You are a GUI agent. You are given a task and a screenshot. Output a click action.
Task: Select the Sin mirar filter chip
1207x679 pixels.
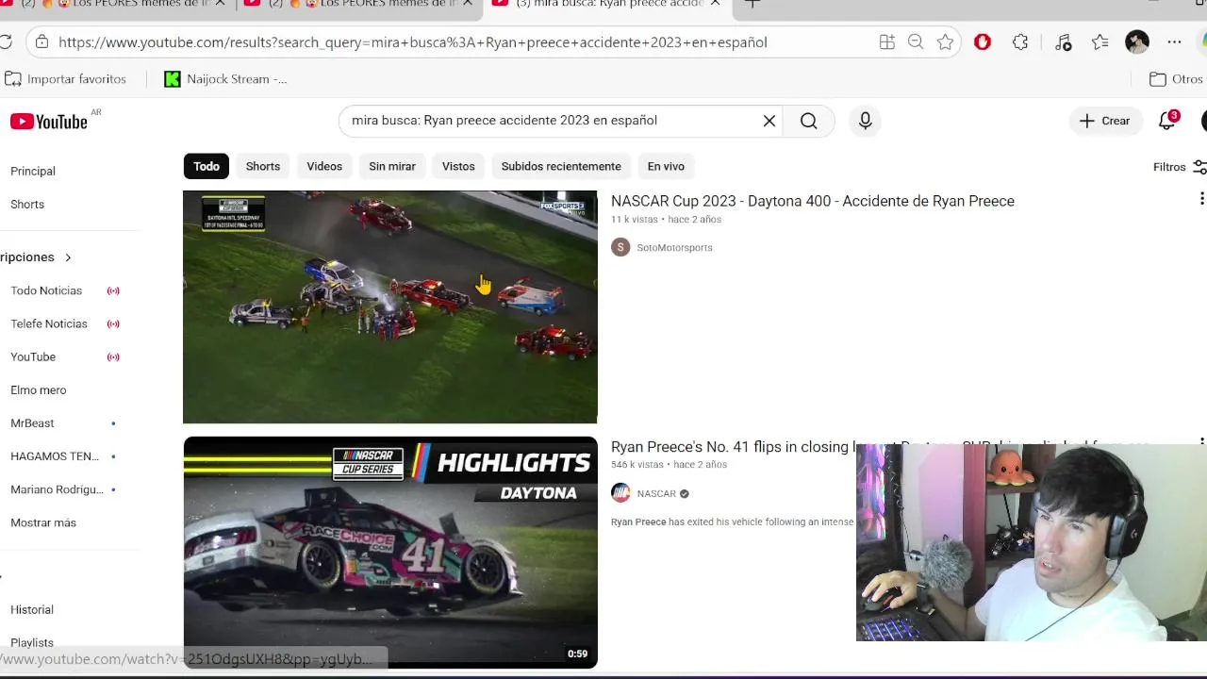coord(392,166)
